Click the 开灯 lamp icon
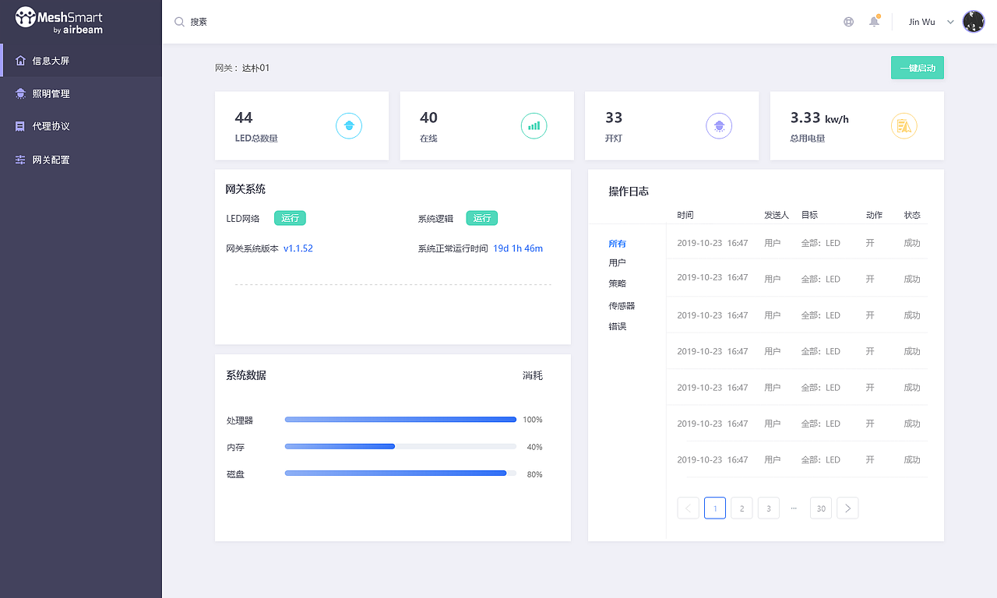 coord(718,125)
